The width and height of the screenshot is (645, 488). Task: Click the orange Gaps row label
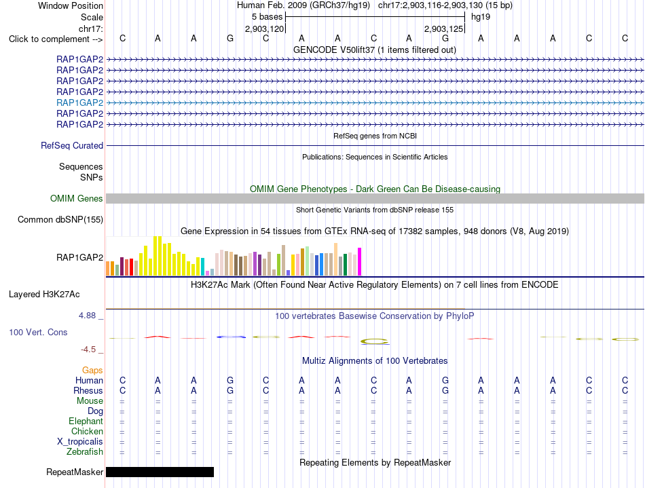coord(92,371)
